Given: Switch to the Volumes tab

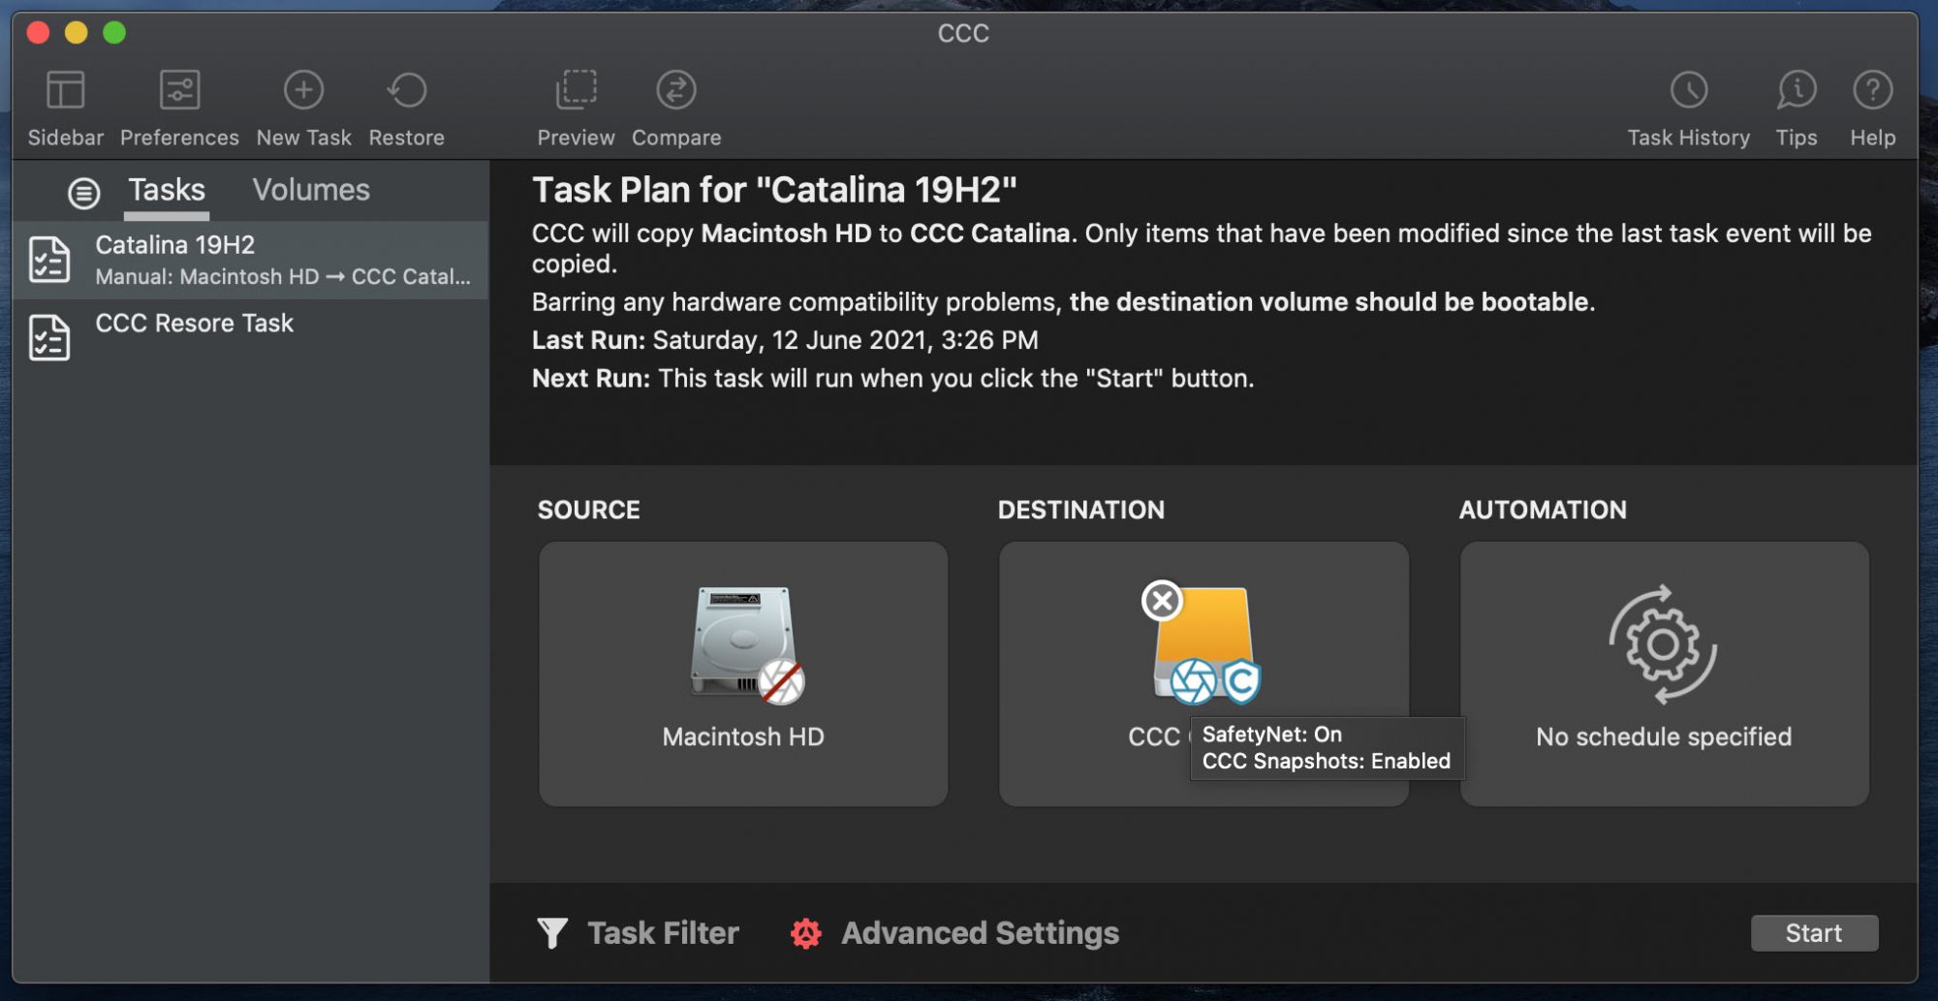Looking at the screenshot, I should [x=311, y=190].
